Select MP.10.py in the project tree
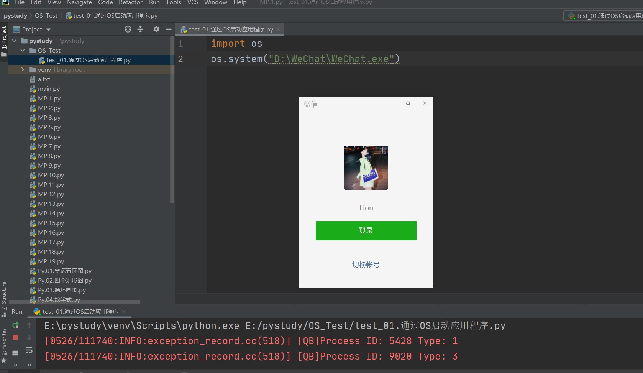This screenshot has width=643, height=373. point(51,175)
